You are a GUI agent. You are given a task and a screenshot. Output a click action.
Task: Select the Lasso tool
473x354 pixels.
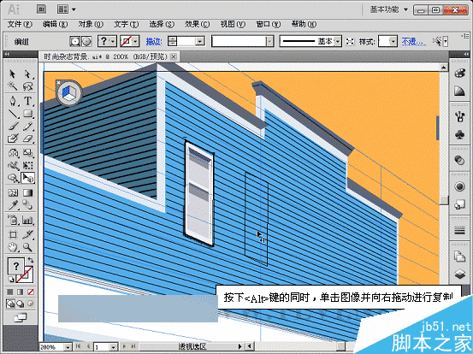[x=27, y=86]
